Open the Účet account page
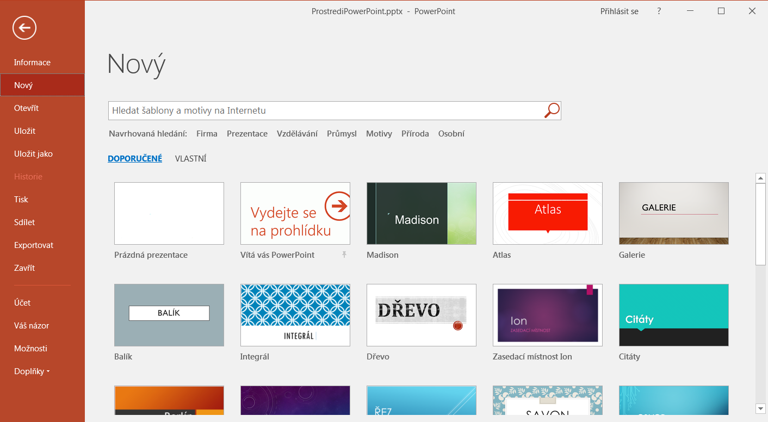 [x=42, y=303]
